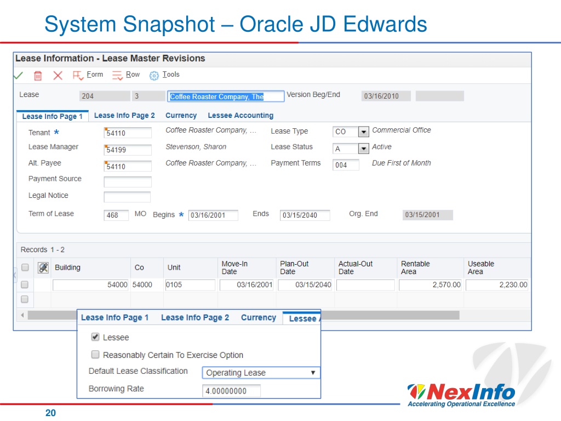Click the Org. End date 03/15/2001

[427, 215]
